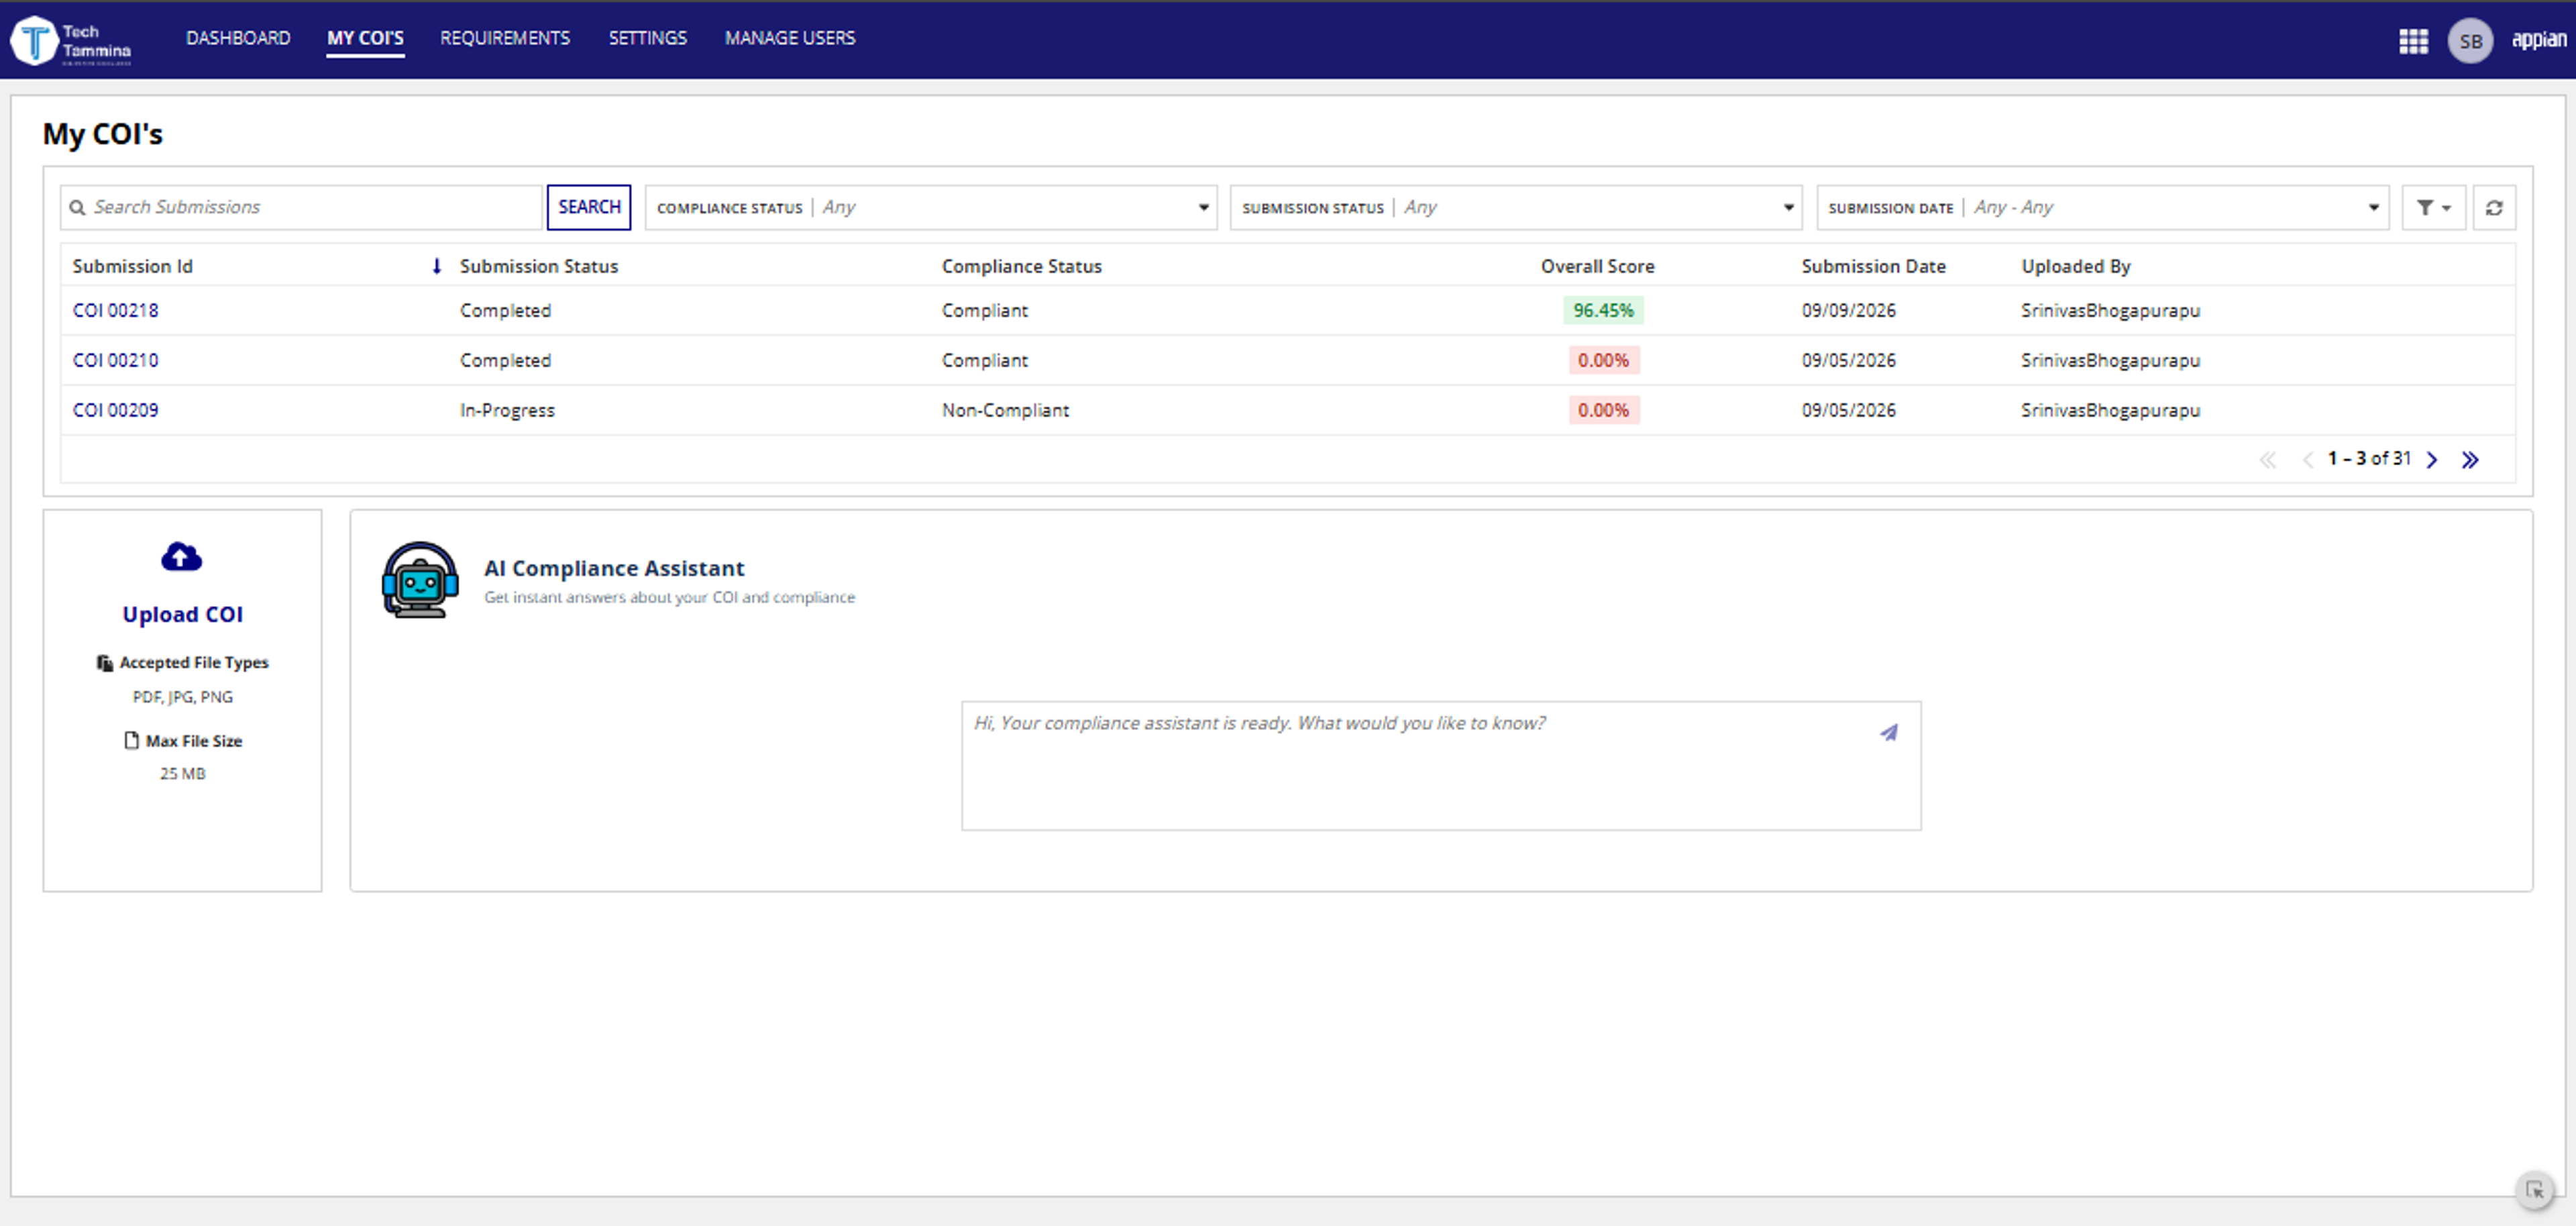Click search magnifier icon in search box
This screenshot has width=2576, height=1226.
(77, 208)
